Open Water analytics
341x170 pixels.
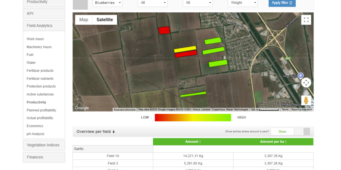tap(31, 63)
